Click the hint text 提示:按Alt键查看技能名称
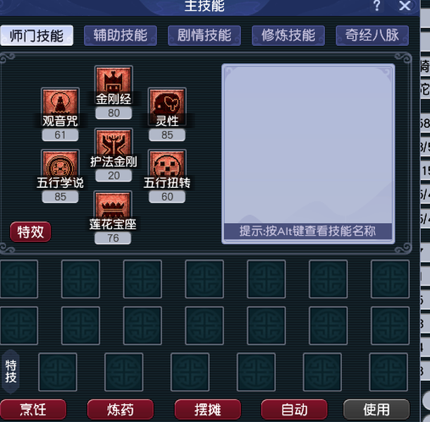The image size is (430, 422). click(307, 231)
